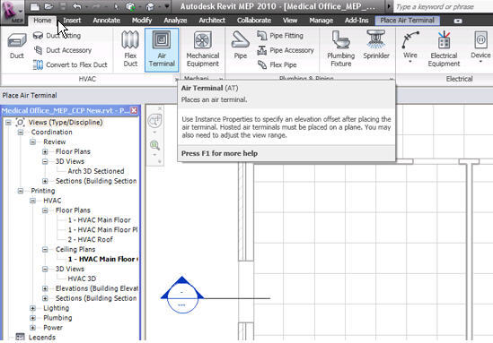493x343 pixels.
Task: Select the Duct tool
Action: 16,47
